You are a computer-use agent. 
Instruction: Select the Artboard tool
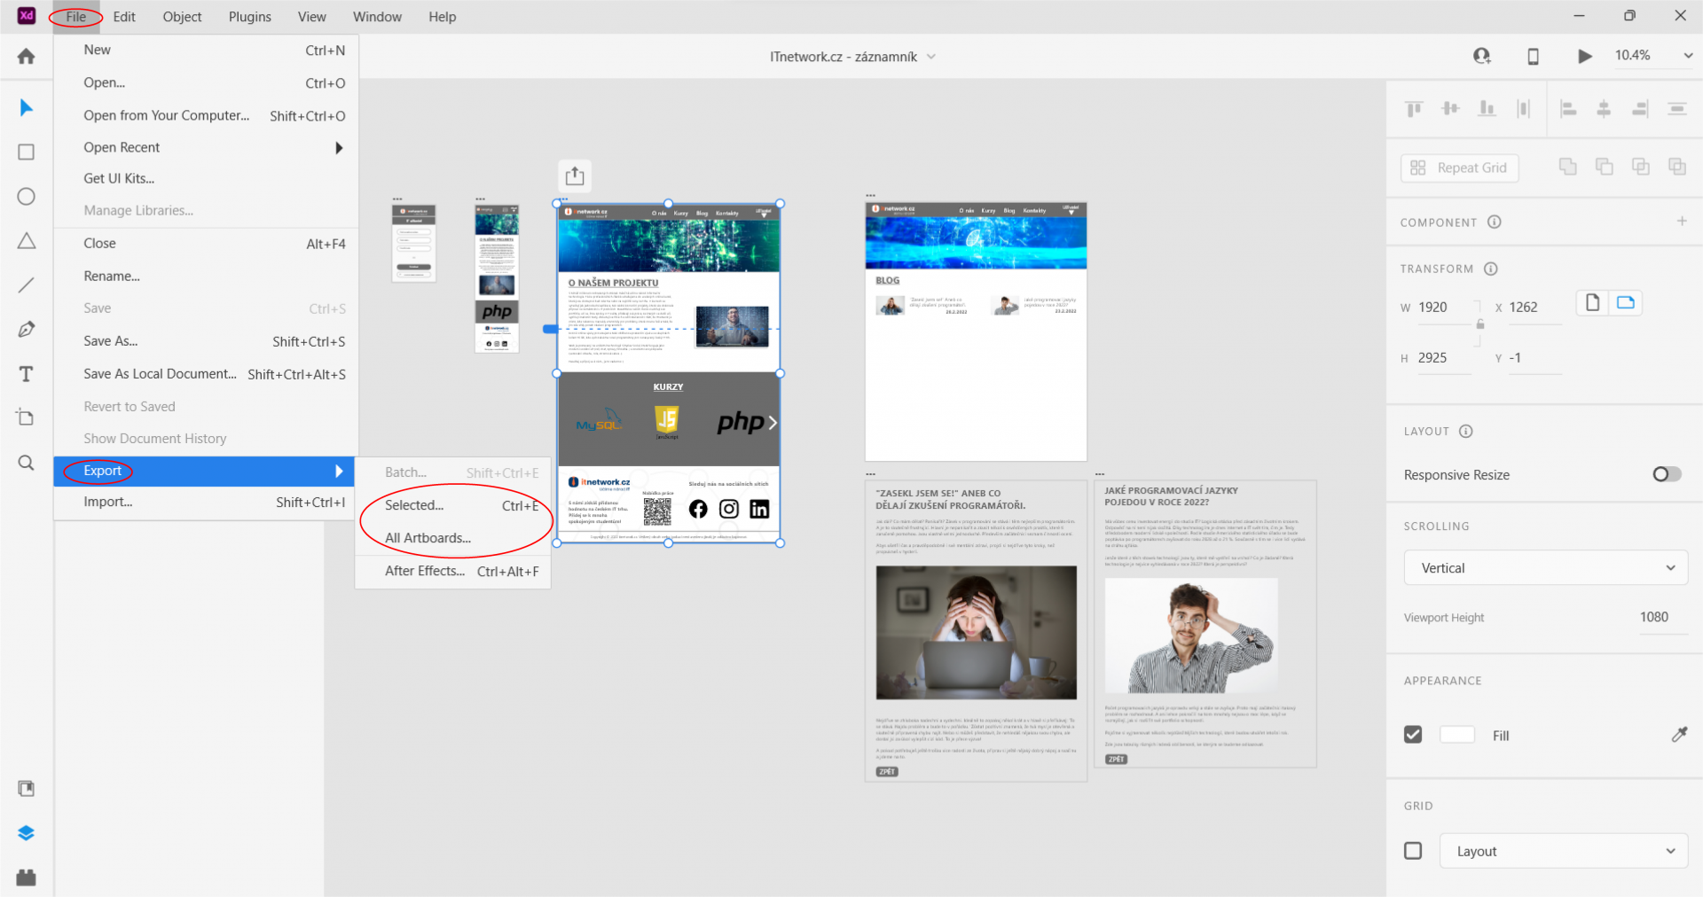click(x=26, y=417)
